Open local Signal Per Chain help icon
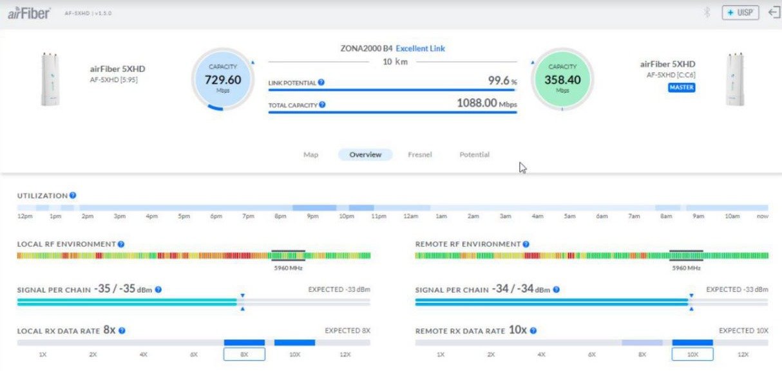Screen dimensions: 782x371 point(158,290)
